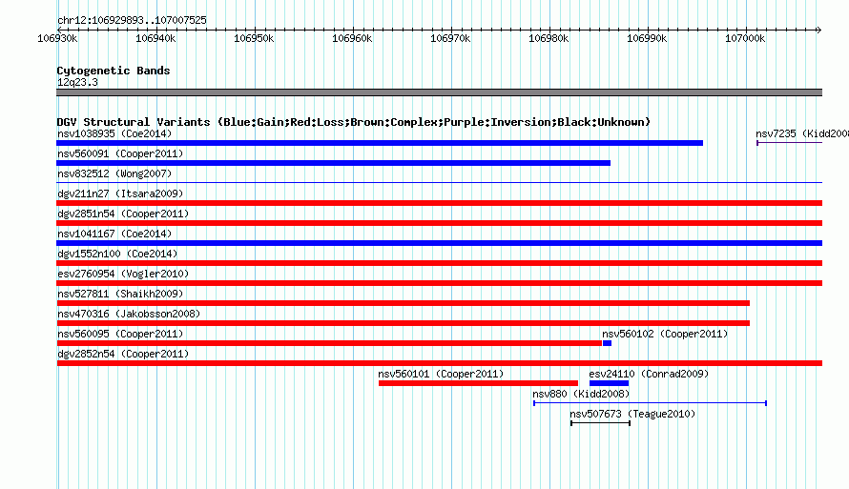Screen dimensions: 849x489
Task: Open the dgv1552n100 (Coe2014) label
Action: [x=117, y=254]
